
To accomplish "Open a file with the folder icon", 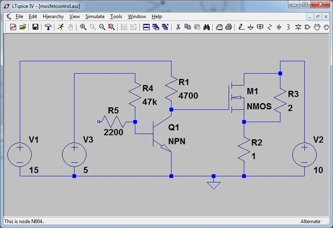I will (x=23, y=27).
